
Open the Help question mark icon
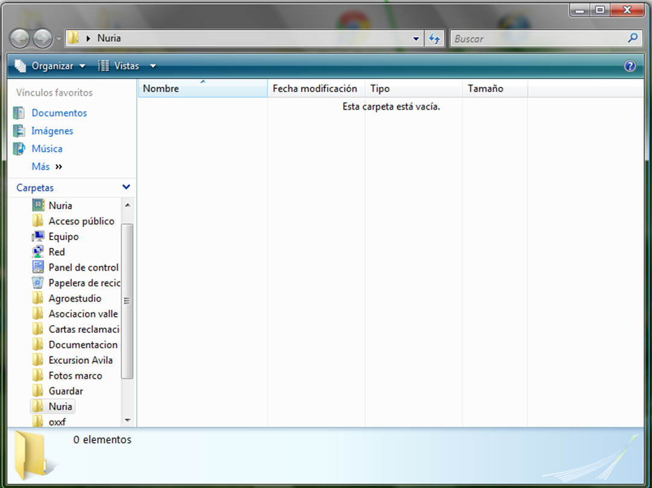pos(630,66)
